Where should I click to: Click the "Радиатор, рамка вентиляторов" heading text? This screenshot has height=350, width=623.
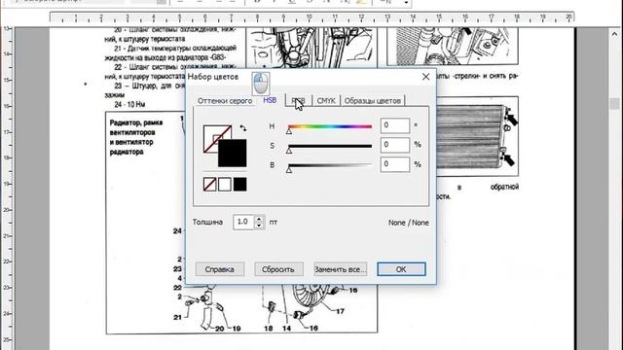tap(136, 127)
